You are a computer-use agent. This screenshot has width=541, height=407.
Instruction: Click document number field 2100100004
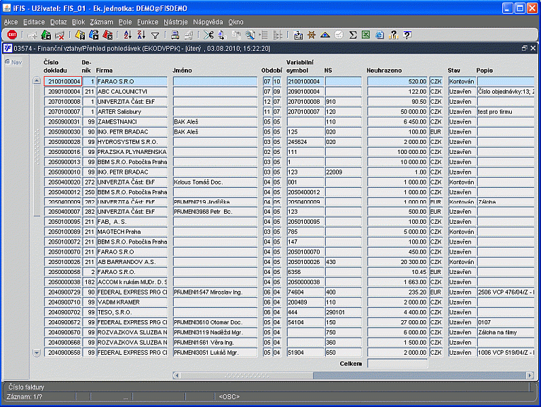point(62,81)
